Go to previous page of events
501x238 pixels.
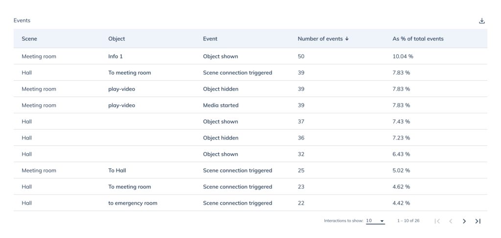(x=451, y=221)
